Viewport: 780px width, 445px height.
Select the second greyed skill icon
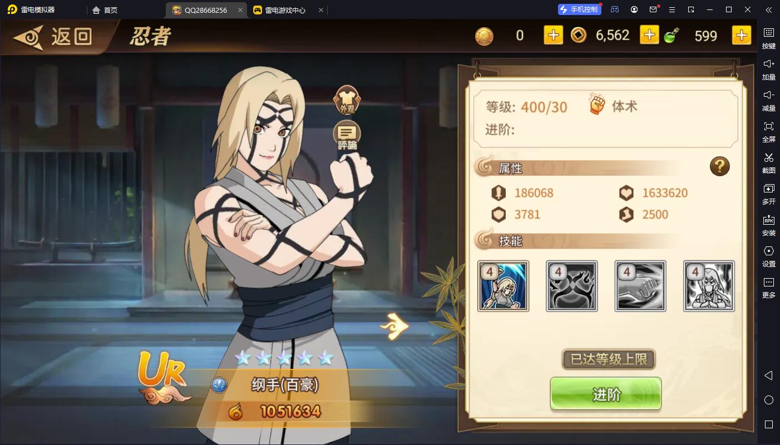[x=571, y=286]
